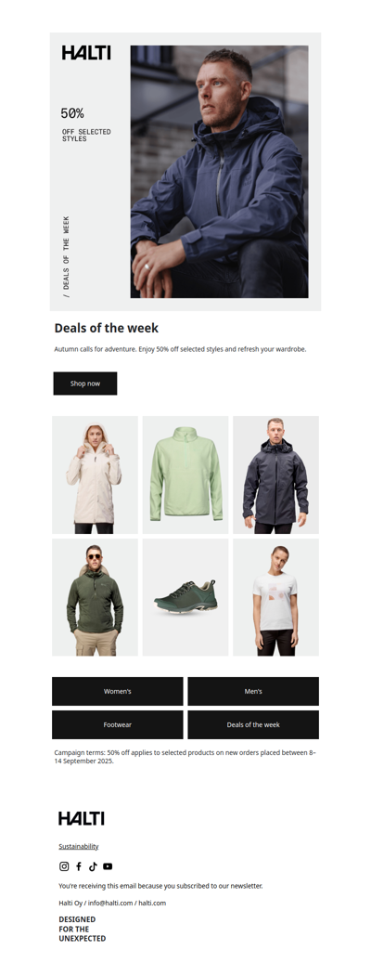
Task: Click the hero image of man in navy jacket
Action: tap(220, 172)
